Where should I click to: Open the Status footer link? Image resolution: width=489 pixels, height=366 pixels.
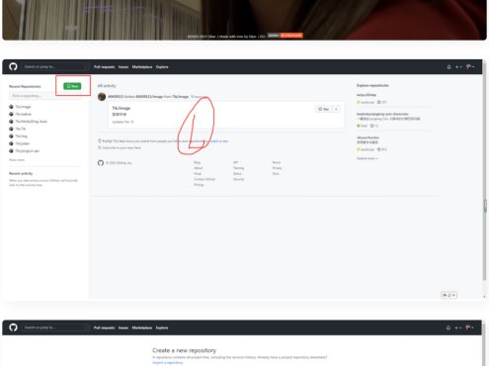pos(237,174)
